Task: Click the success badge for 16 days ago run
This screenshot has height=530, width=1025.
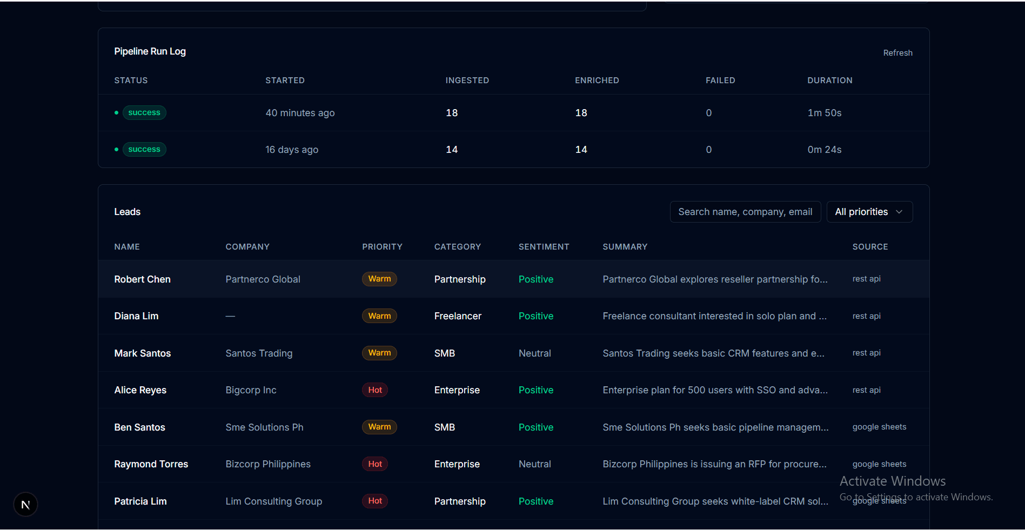Action: click(144, 149)
